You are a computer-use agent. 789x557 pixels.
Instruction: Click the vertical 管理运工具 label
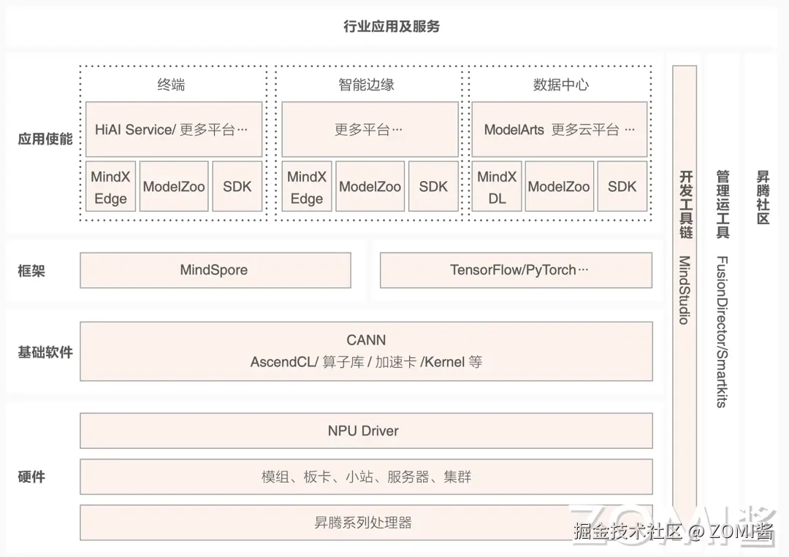(723, 204)
